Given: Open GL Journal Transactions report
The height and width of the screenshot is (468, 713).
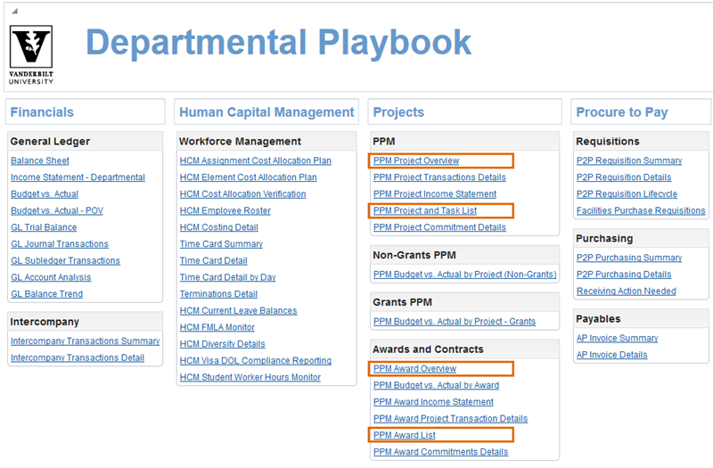Looking at the screenshot, I should pyautogui.click(x=60, y=244).
